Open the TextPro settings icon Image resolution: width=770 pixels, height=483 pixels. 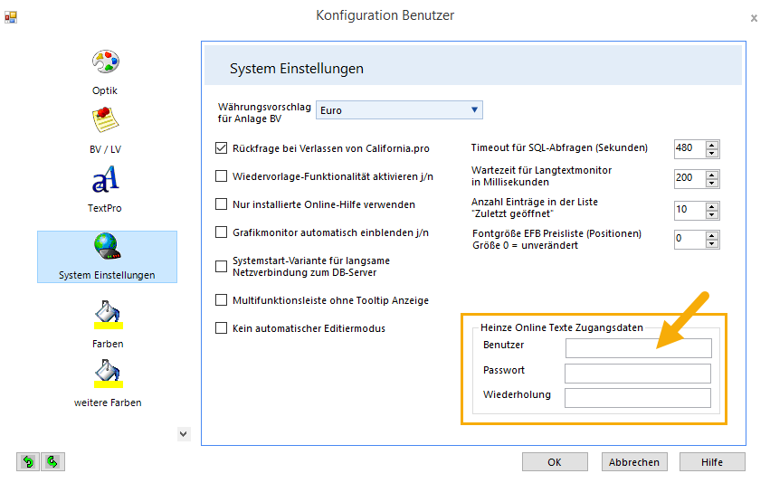tap(106, 179)
